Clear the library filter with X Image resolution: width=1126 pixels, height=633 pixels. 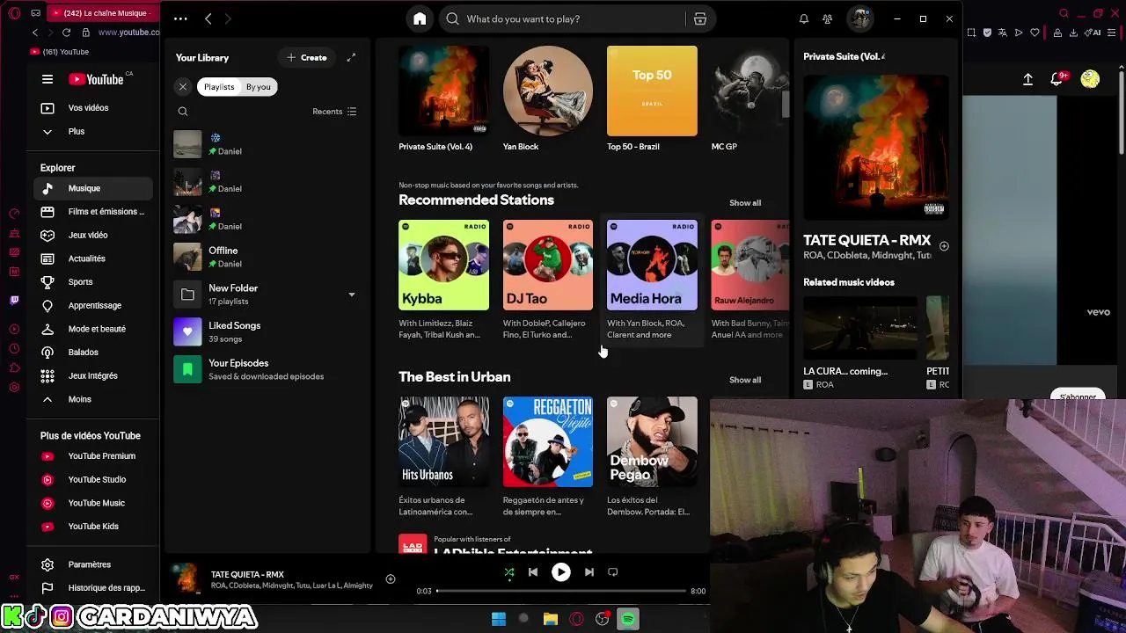[x=182, y=86]
